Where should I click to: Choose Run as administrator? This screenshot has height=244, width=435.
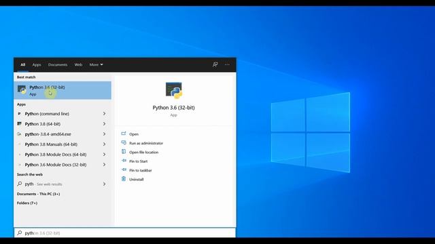146,143
